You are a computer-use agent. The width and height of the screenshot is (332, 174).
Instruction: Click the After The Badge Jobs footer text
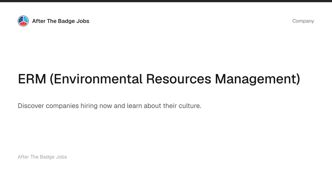pos(42,157)
